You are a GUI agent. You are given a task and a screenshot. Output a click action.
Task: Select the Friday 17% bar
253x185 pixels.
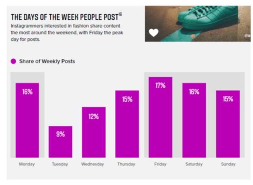click(160, 117)
